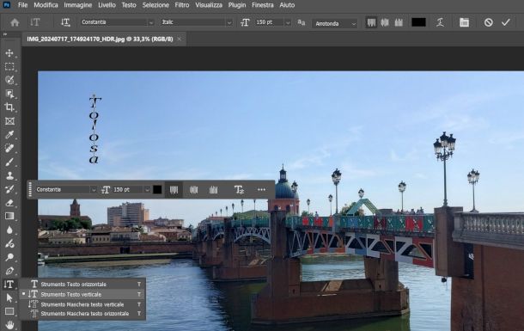
Task: Top-align text in the floating taskbar
Action: pyautogui.click(x=174, y=190)
